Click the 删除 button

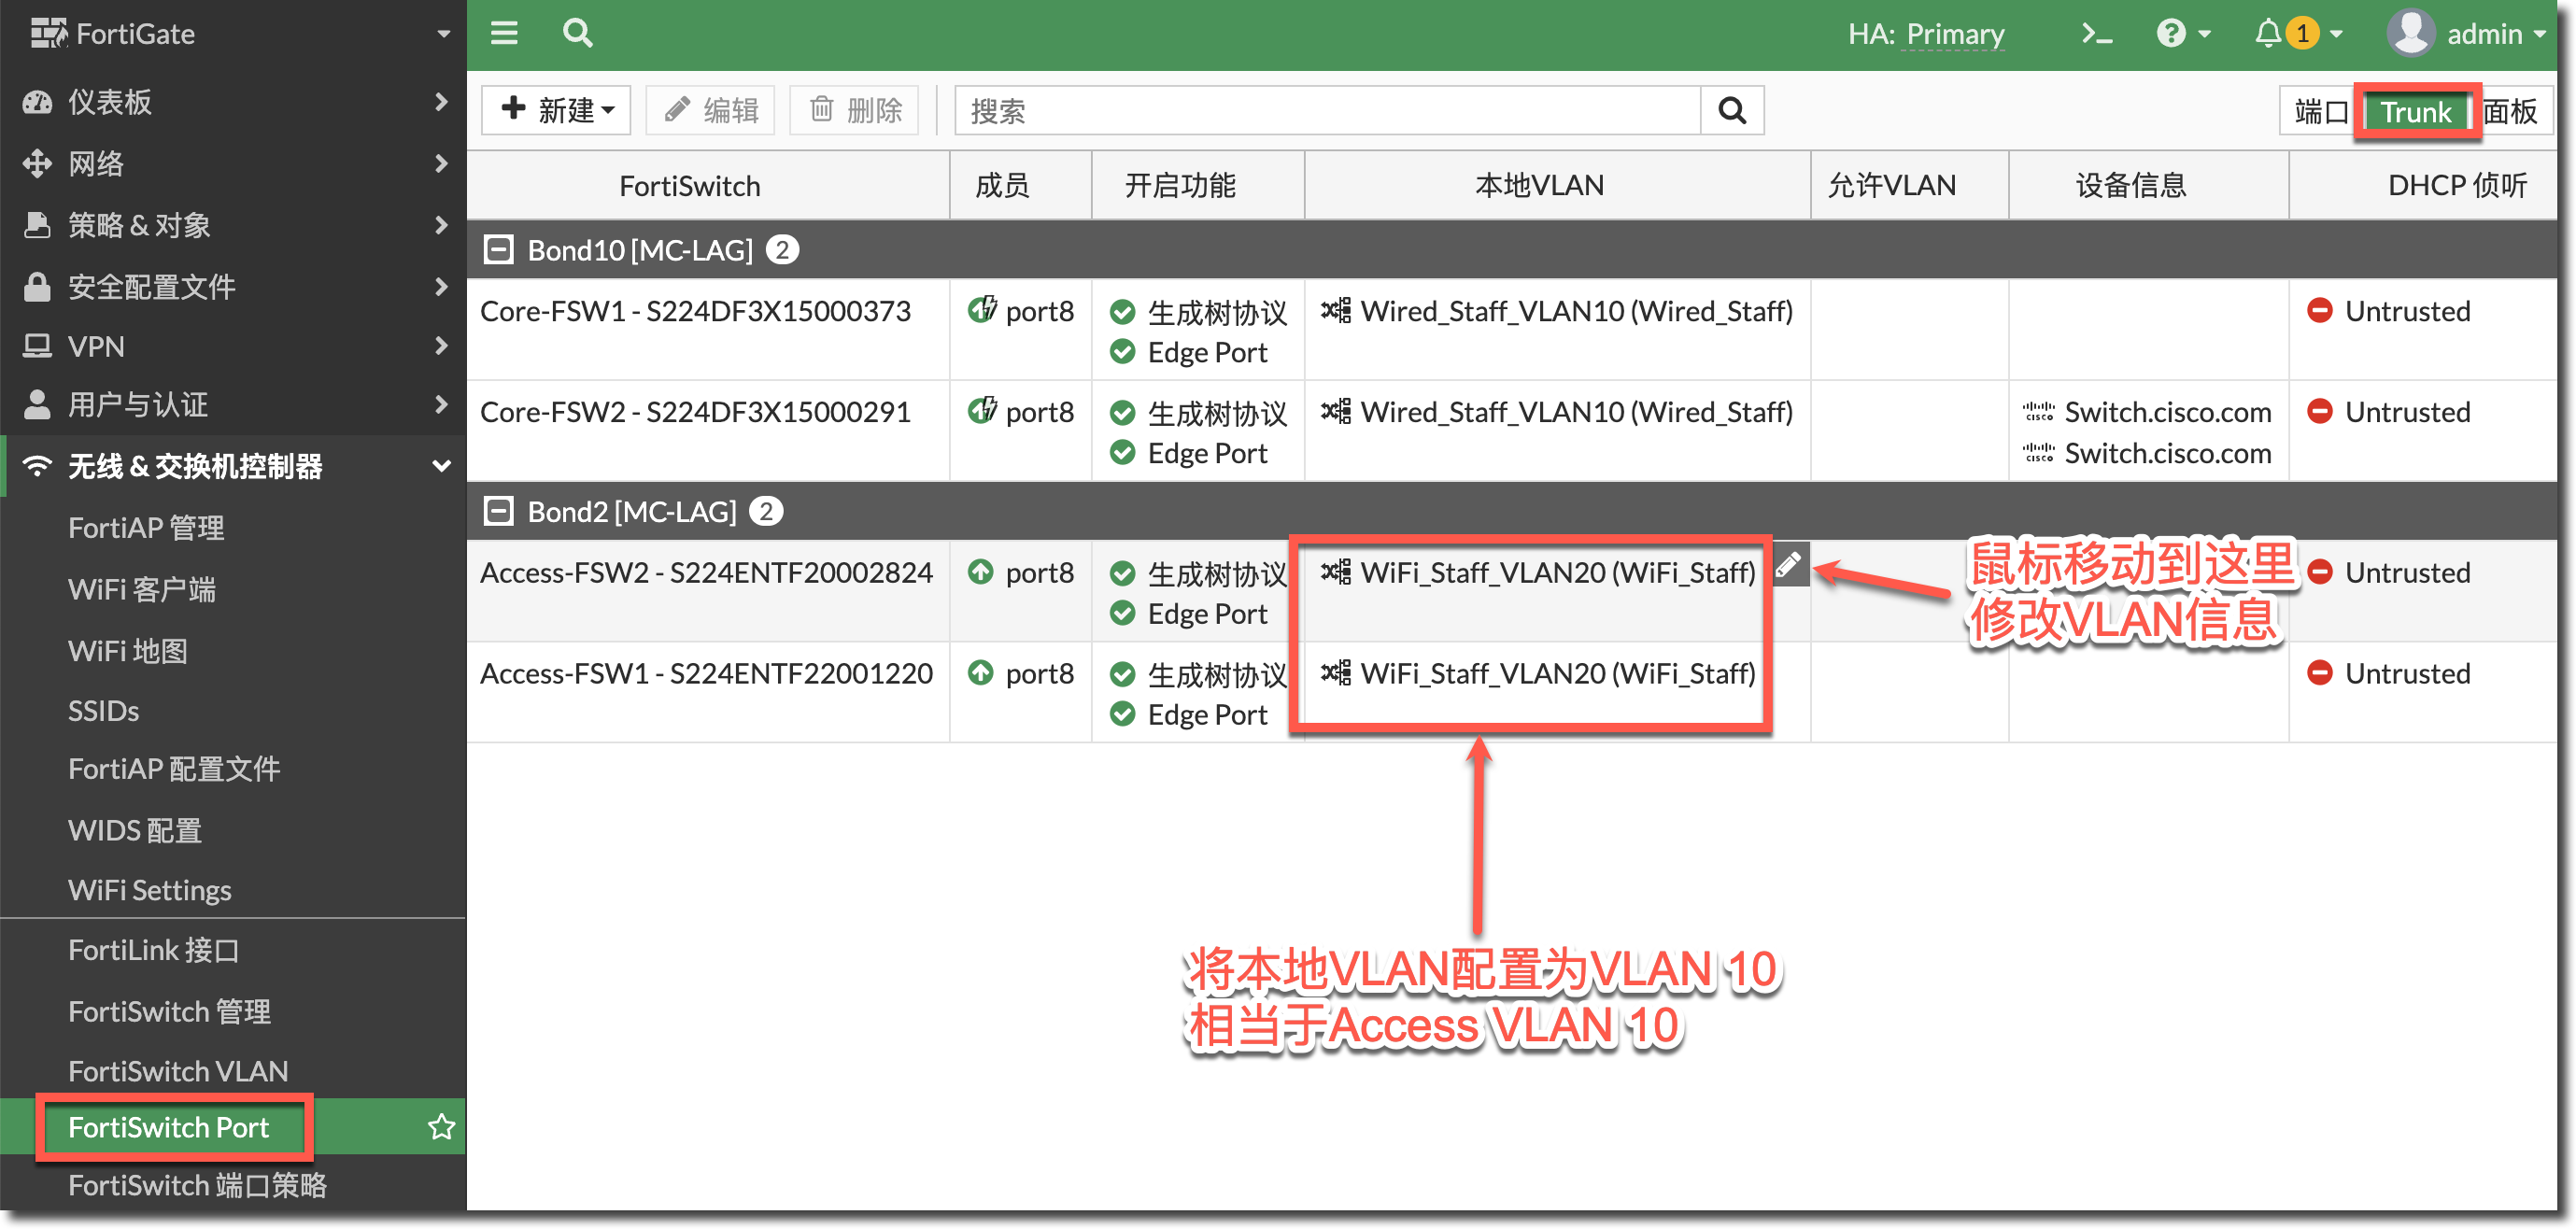coord(855,110)
